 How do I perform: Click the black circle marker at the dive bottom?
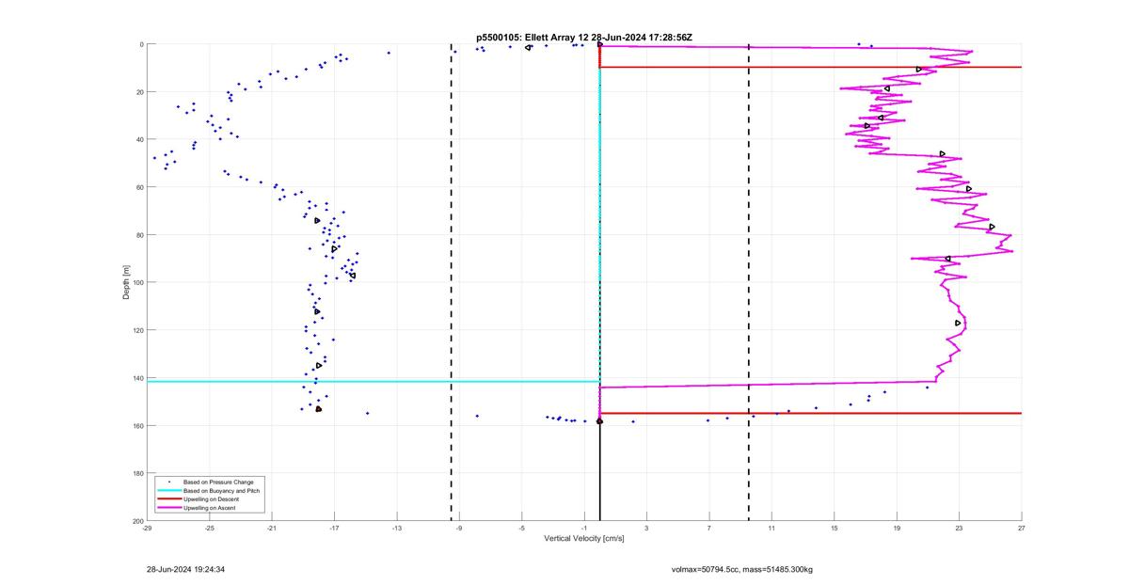pos(599,421)
